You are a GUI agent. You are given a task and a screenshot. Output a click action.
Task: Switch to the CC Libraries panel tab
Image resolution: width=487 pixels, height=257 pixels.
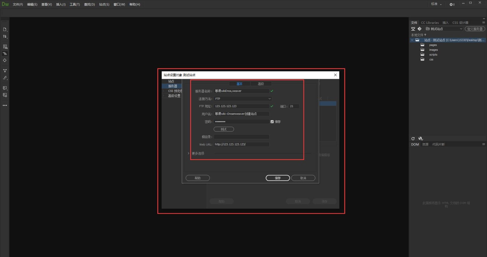point(430,23)
